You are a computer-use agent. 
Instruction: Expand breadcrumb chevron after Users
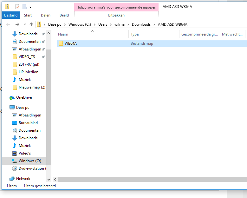tap(111, 25)
